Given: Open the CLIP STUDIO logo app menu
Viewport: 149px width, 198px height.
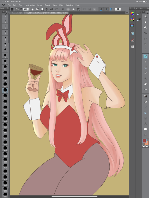Looking at the screenshot, I should click(4, 5).
